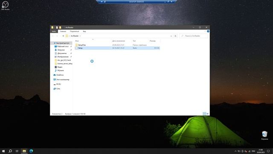The width and height of the screenshot is (273, 154).
Task: Open the OBS Studio desktop shortcut
Action: coord(5,6)
